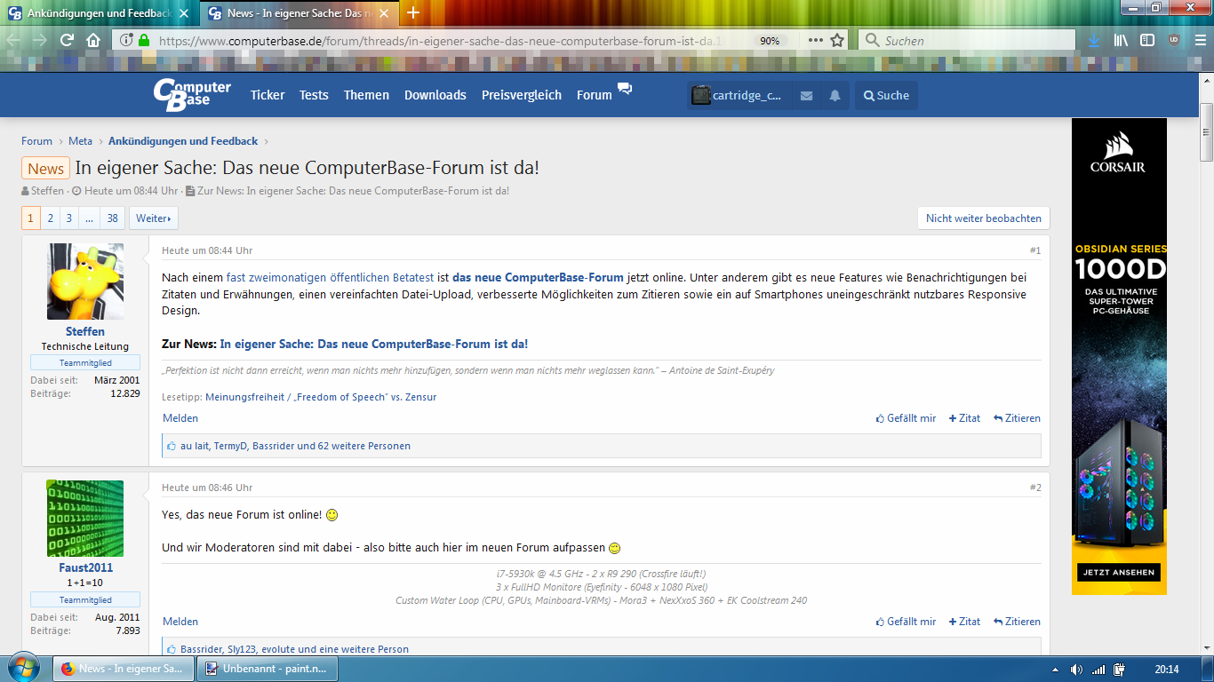The image size is (1214, 682).
Task: Show the site information icon
Action: point(126,40)
